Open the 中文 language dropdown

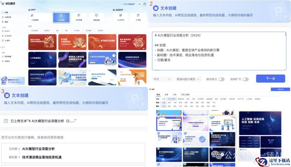tap(163, 79)
